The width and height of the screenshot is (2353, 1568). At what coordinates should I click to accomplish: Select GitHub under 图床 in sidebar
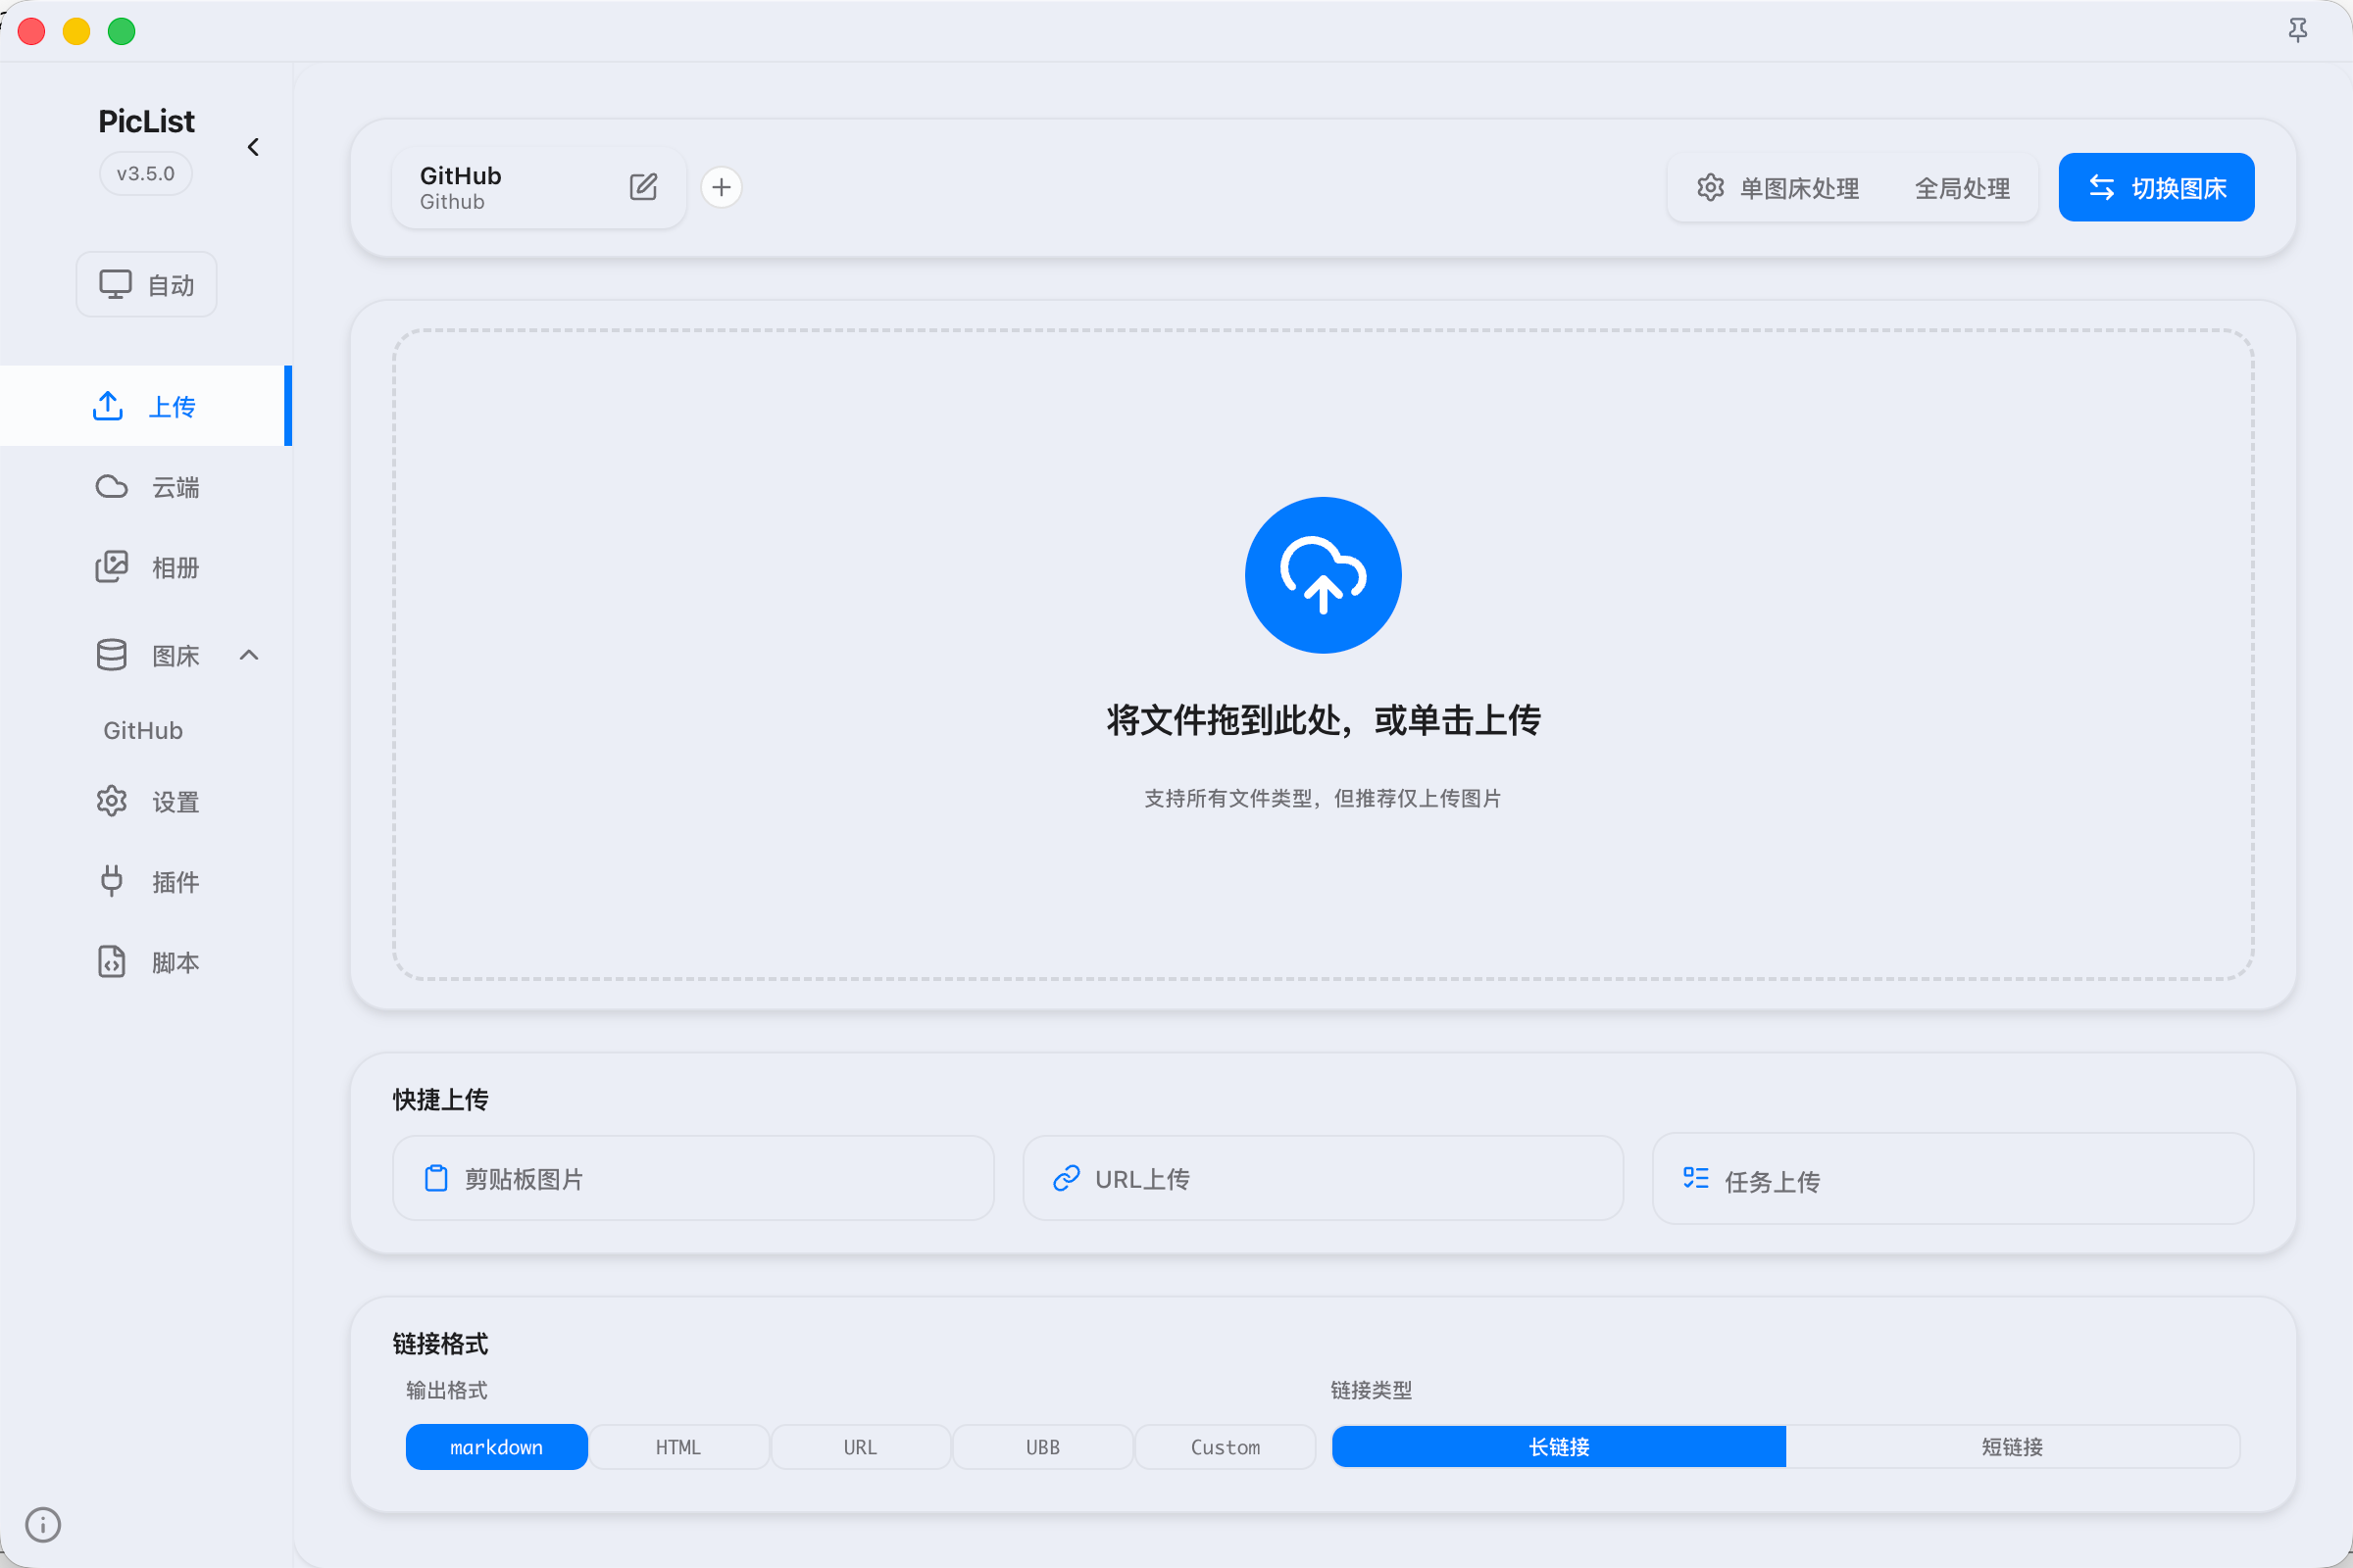tap(143, 730)
